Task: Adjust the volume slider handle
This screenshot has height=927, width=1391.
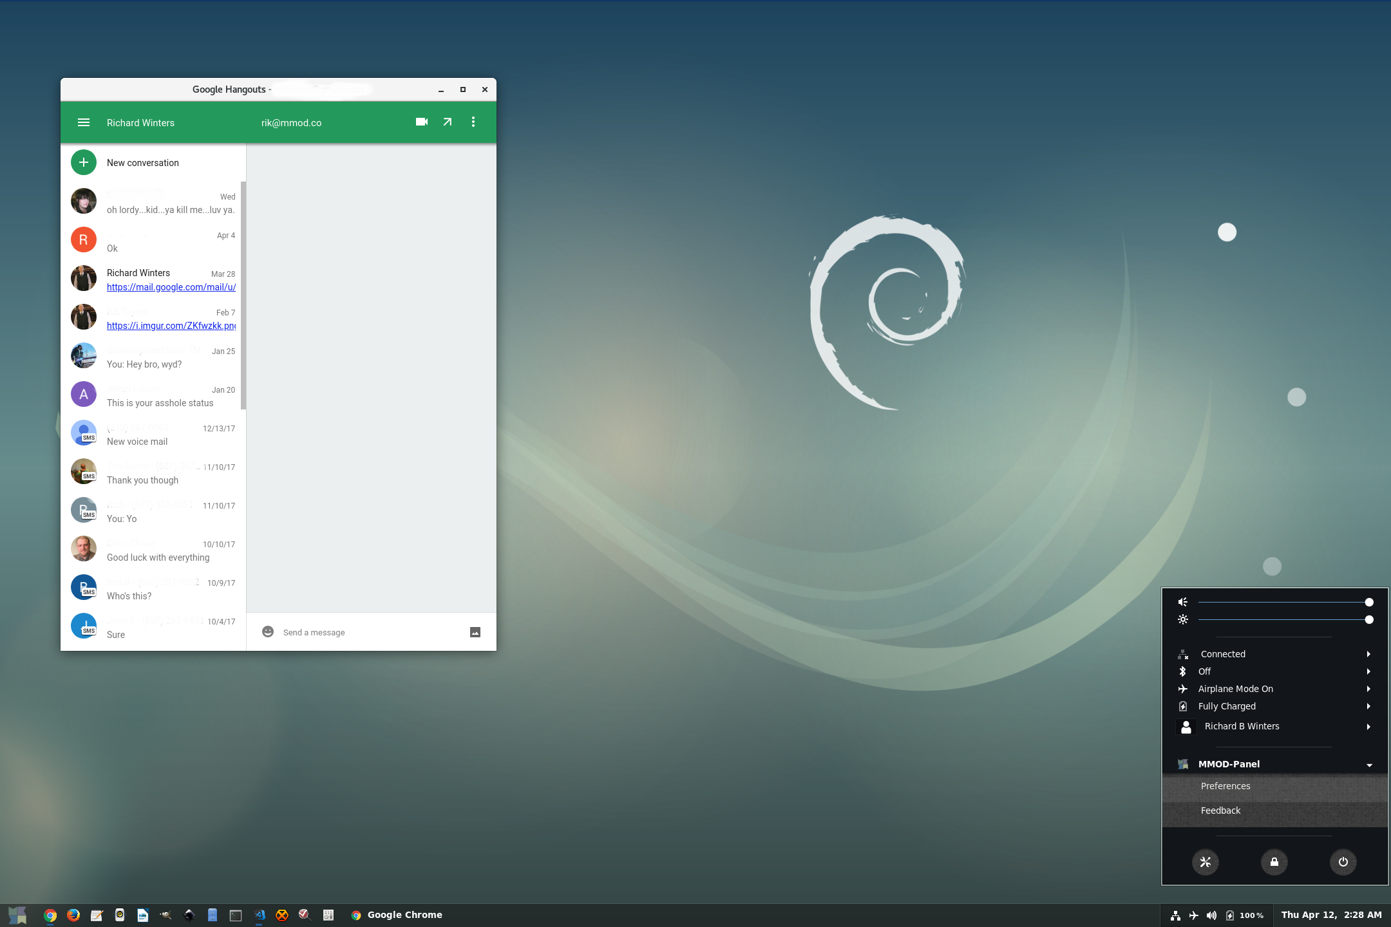Action: pos(1369,602)
